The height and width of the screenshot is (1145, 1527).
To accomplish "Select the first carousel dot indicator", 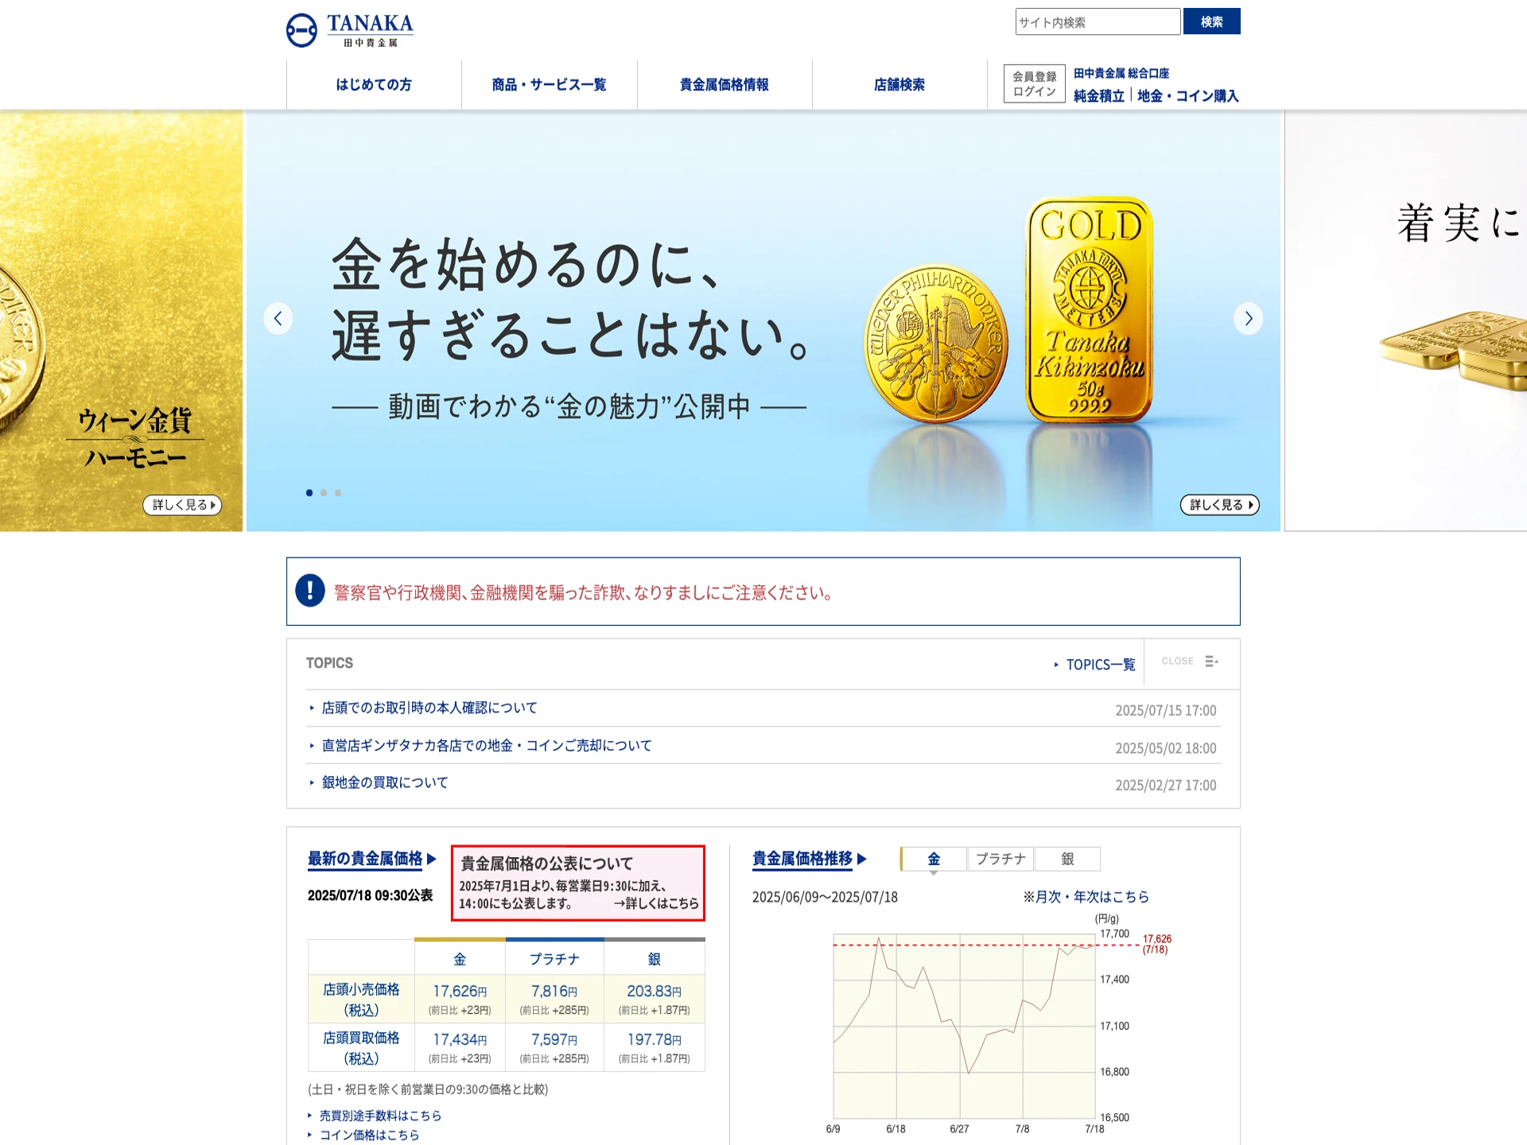I will tap(309, 493).
